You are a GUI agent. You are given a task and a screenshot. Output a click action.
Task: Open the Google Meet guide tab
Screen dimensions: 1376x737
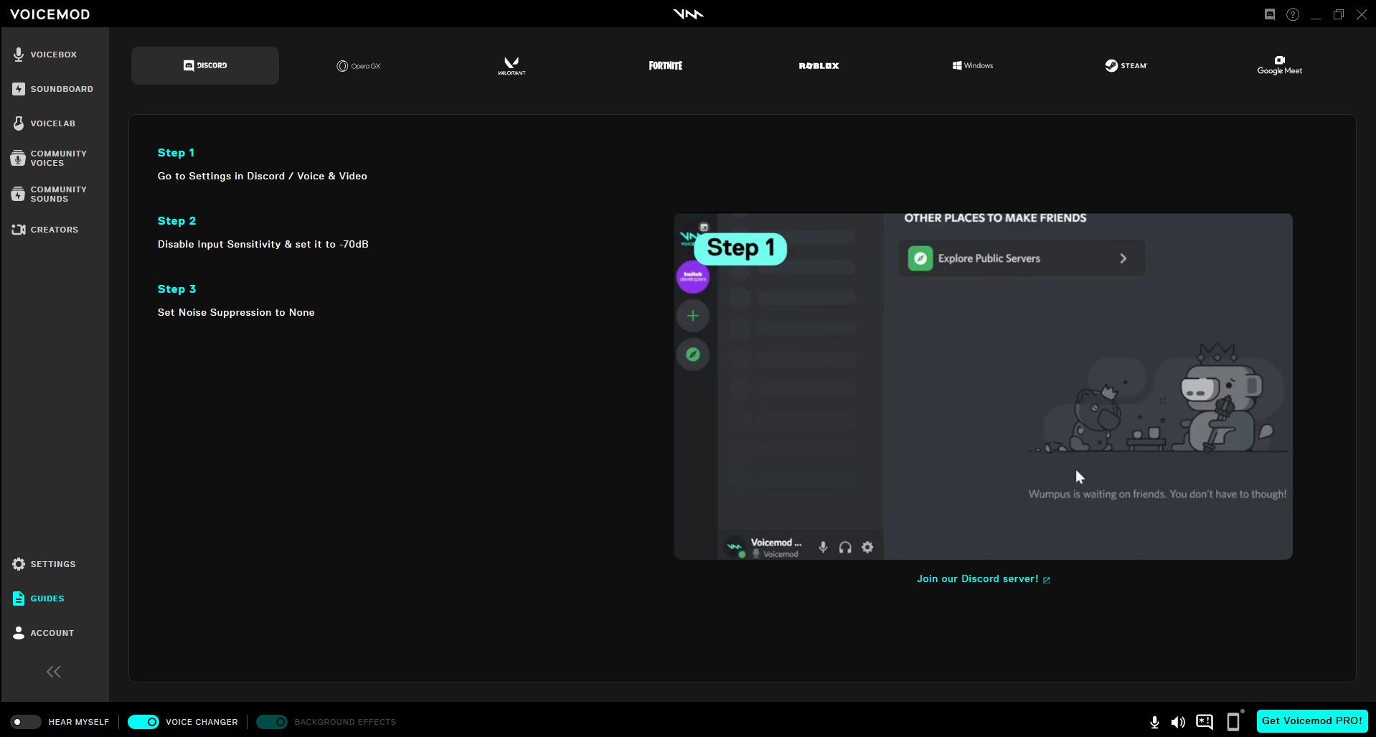(1279, 65)
